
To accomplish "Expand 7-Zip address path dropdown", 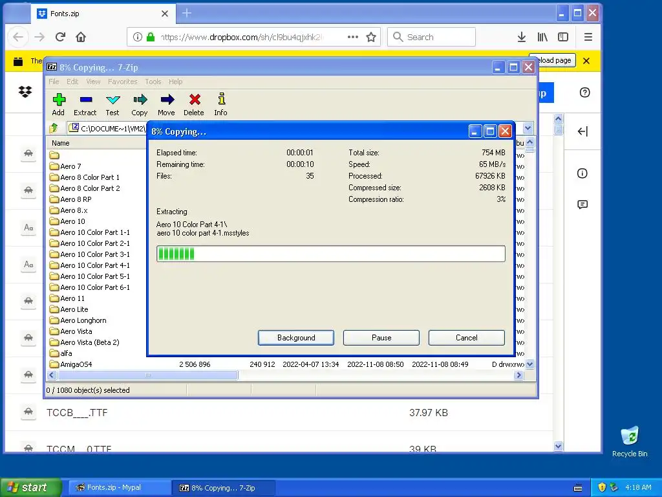I will [x=528, y=128].
